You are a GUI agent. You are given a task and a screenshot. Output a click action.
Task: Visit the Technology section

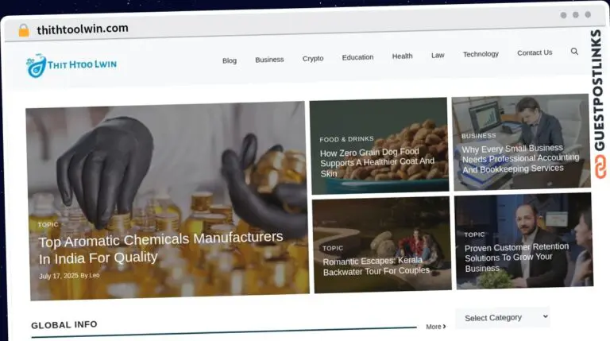point(481,54)
